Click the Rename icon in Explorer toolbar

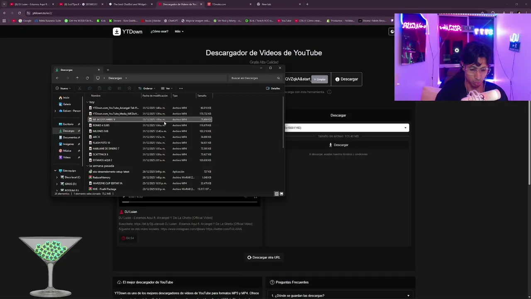click(110, 88)
